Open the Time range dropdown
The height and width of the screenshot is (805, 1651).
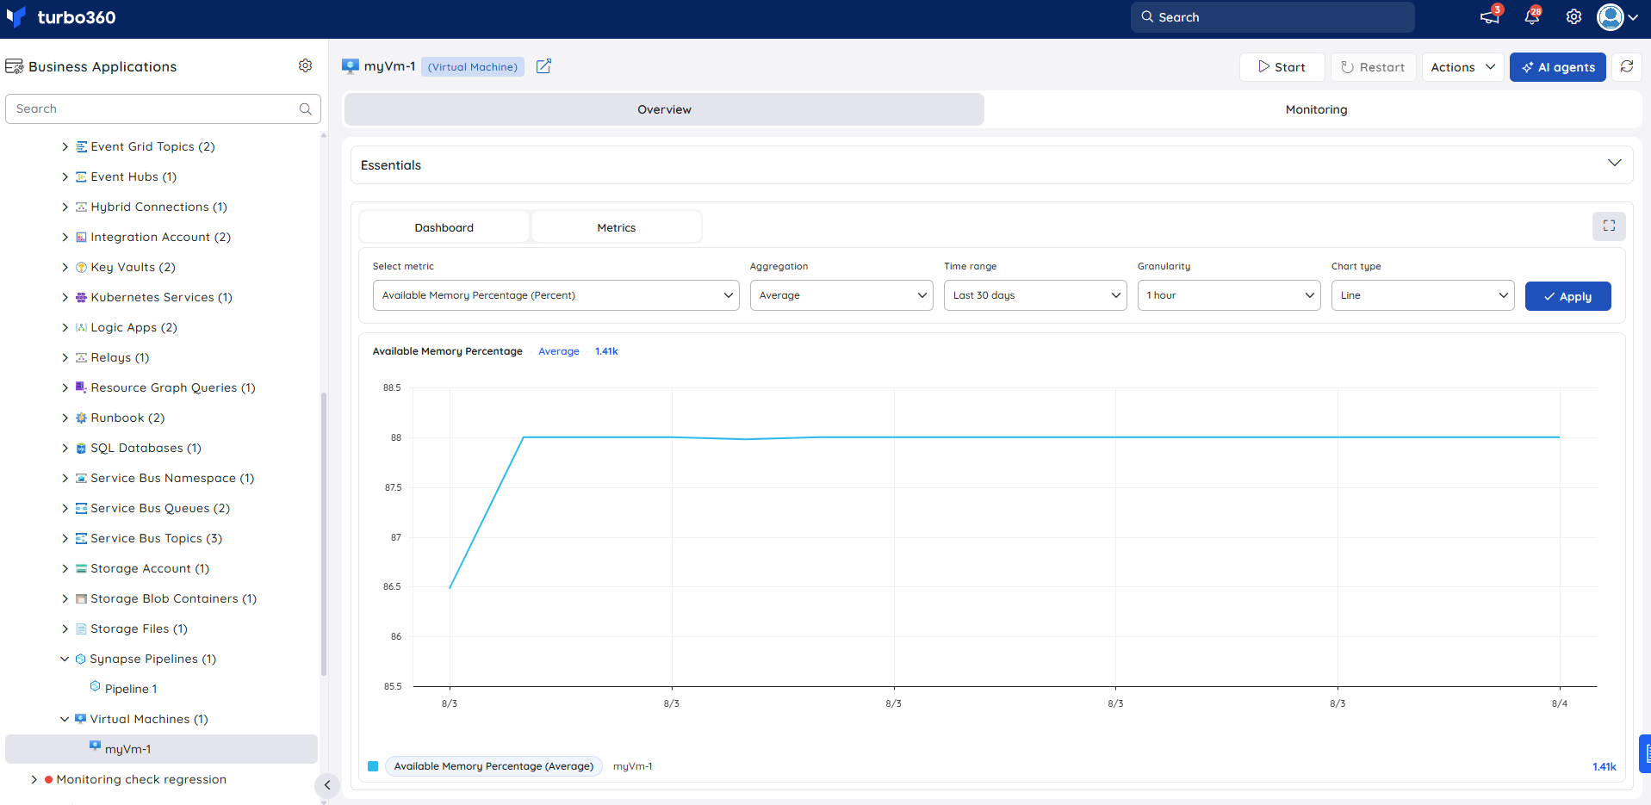coord(1035,295)
